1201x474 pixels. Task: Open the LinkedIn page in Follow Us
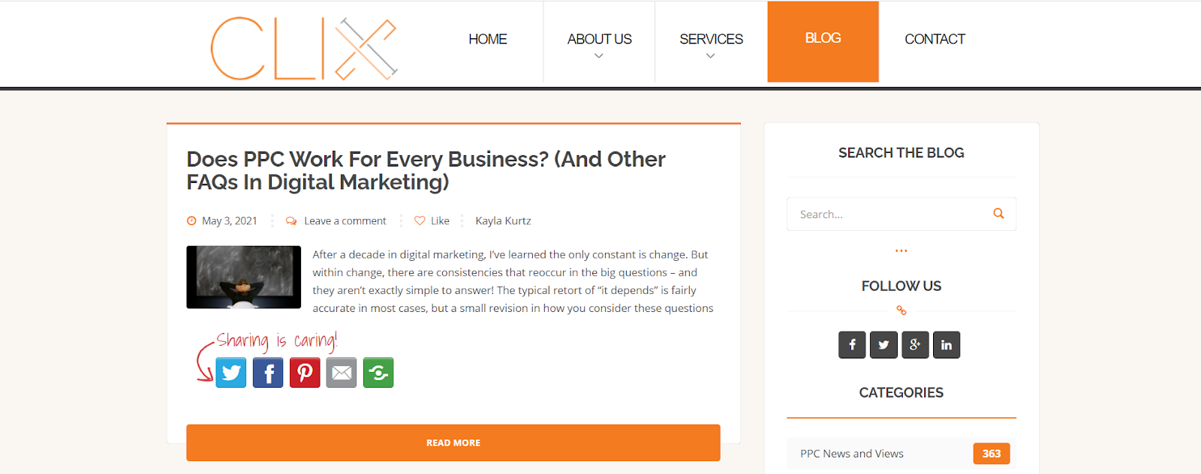[947, 345]
